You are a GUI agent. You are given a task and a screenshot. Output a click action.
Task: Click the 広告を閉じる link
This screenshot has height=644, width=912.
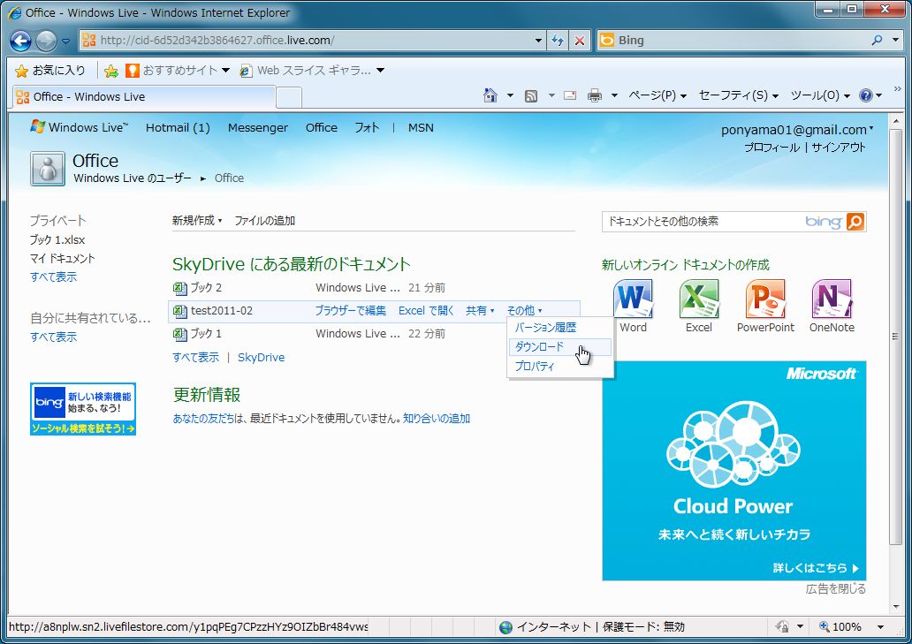pyautogui.click(x=835, y=588)
